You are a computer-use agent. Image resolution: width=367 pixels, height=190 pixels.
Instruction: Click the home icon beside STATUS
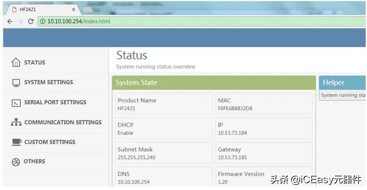[x=16, y=62]
